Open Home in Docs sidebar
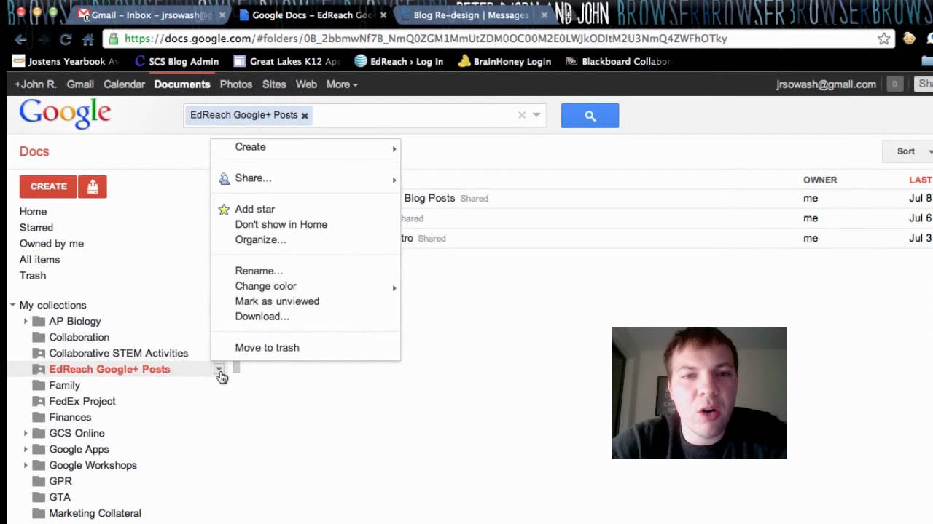This screenshot has width=933, height=524. [33, 211]
